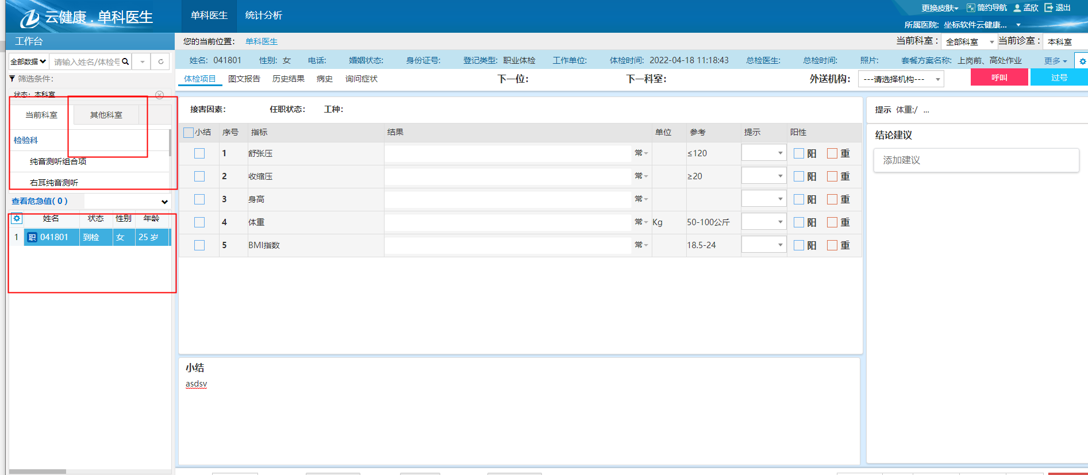Tick the row checkbox for 舒张压
The width and height of the screenshot is (1088, 475).
[x=199, y=153]
